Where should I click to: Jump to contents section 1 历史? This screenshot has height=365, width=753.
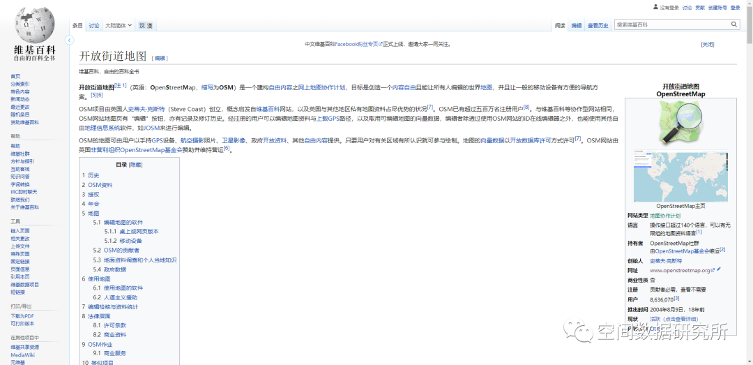(91, 176)
